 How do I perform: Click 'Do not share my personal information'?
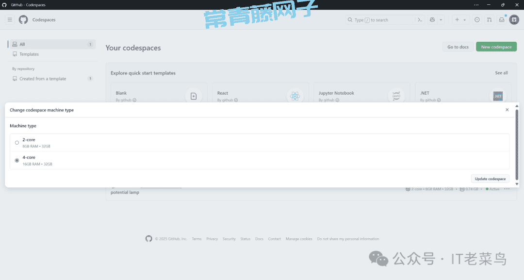[x=348, y=239]
